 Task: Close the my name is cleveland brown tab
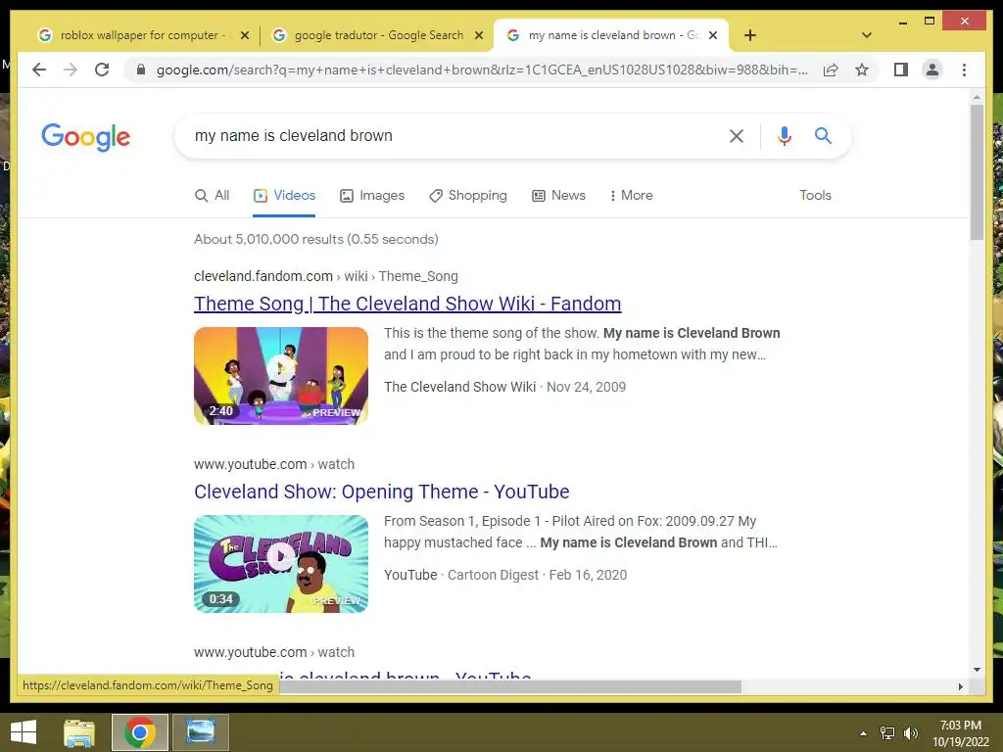[713, 36]
